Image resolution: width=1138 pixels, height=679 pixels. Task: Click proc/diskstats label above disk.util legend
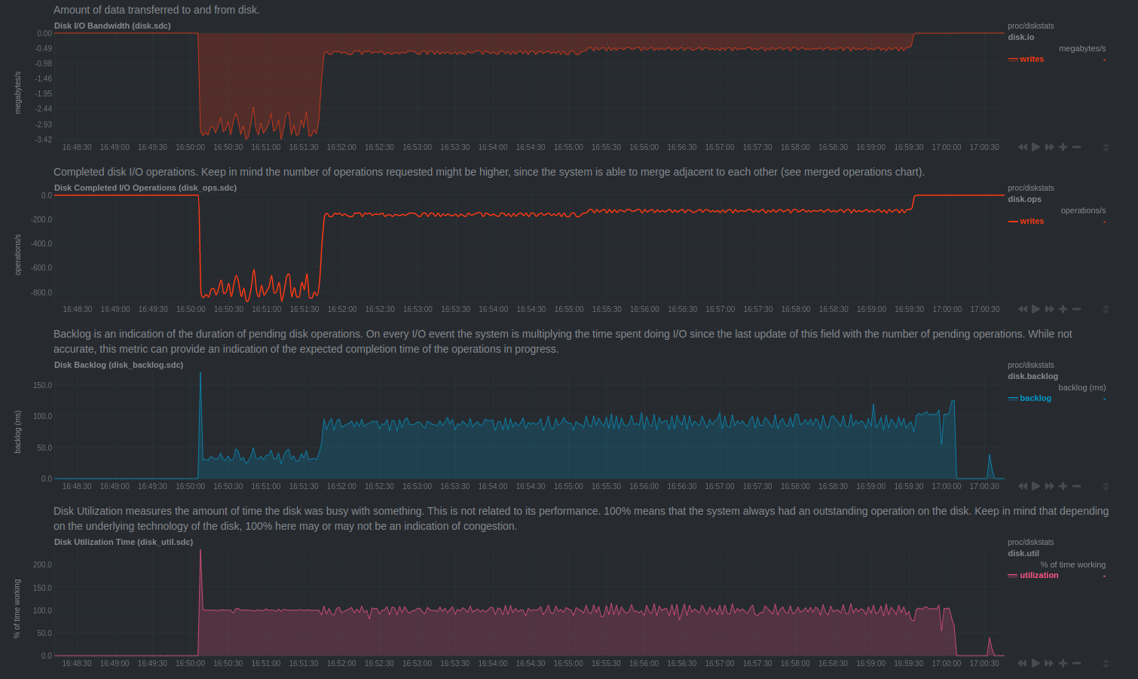pos(1031,542)
